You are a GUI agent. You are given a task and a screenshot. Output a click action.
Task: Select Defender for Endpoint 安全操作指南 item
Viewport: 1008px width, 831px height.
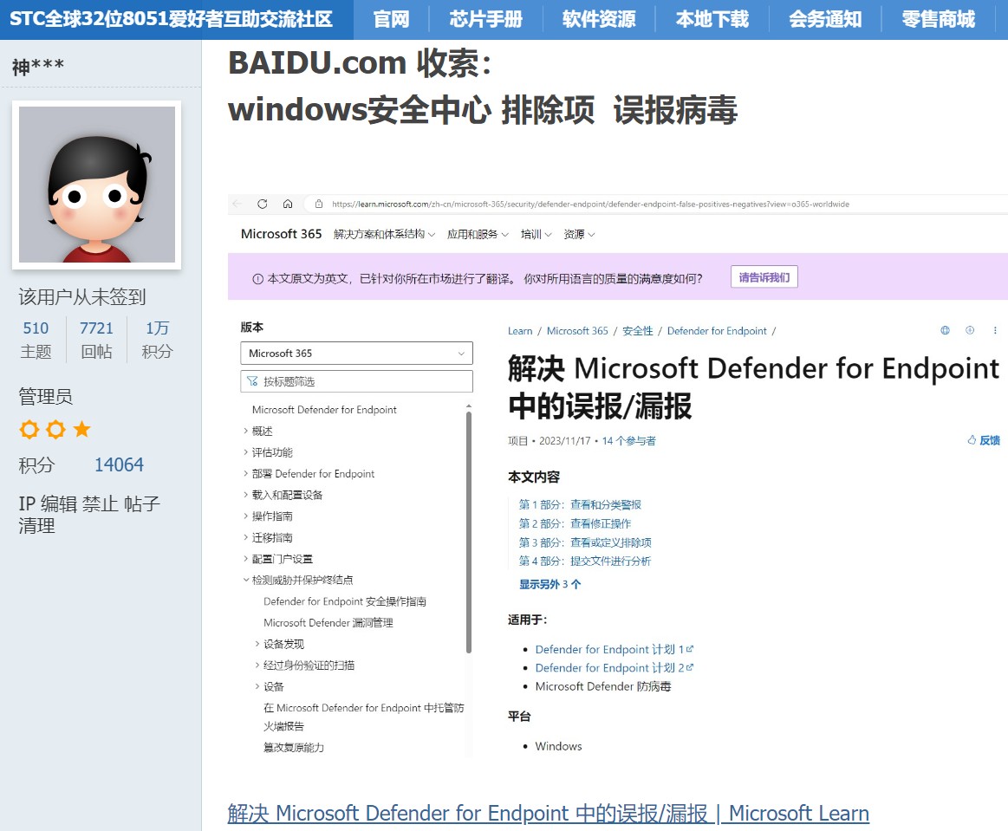pyautogui.click(x=345, y=601)
